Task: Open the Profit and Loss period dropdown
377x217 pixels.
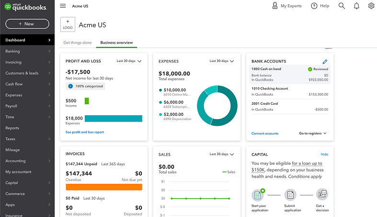Action: 129,61
